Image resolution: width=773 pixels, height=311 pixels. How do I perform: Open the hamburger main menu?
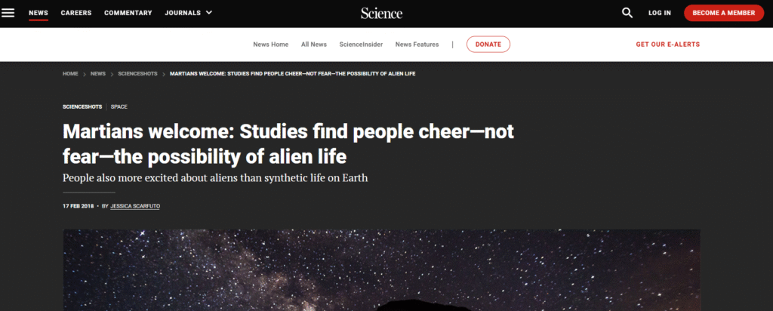(8, 13)
